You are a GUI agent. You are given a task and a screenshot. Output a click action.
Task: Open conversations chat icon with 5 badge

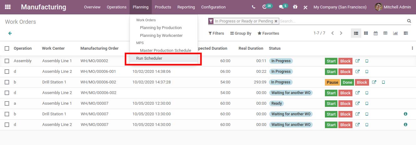(283, 7)
